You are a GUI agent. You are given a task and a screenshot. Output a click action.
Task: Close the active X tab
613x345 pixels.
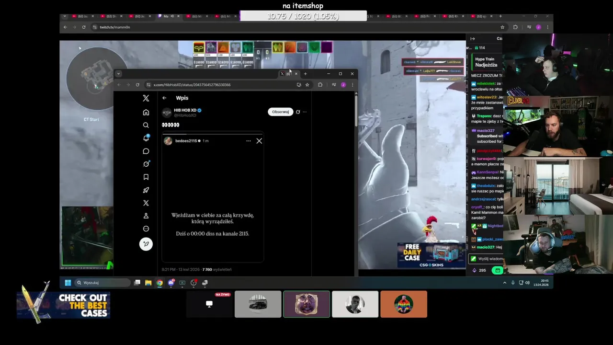[296, 74]
